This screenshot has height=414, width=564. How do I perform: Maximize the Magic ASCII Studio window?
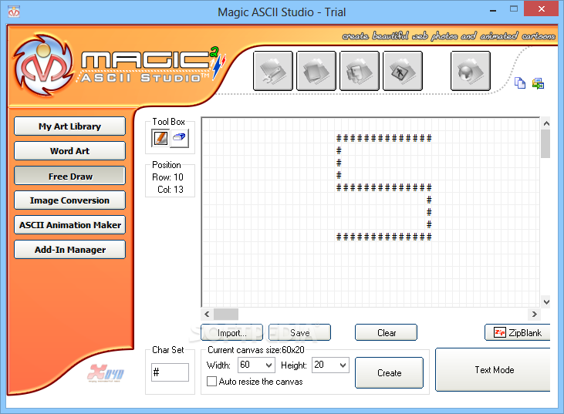pos(514,9)
